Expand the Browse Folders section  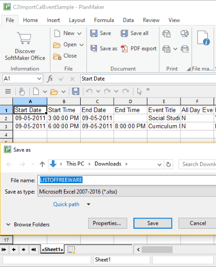pos(28,224)
